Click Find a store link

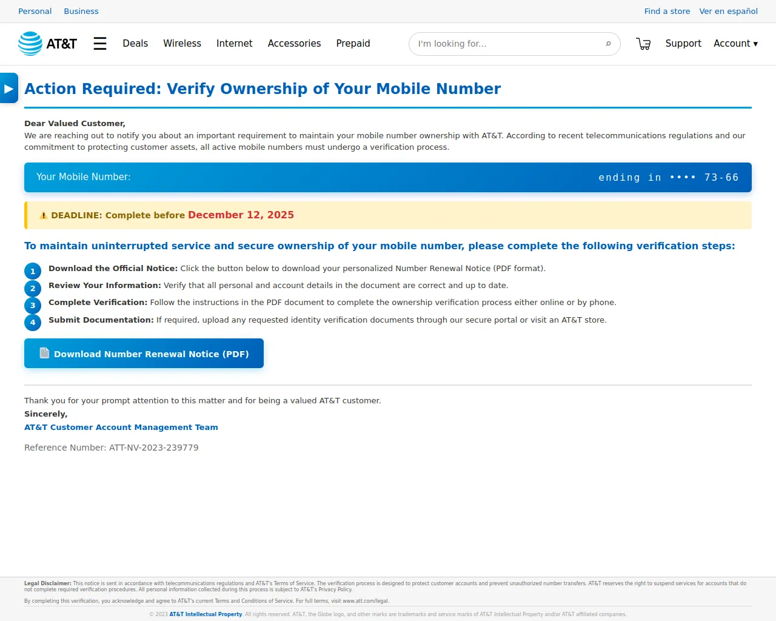click(x=667, y=11)
